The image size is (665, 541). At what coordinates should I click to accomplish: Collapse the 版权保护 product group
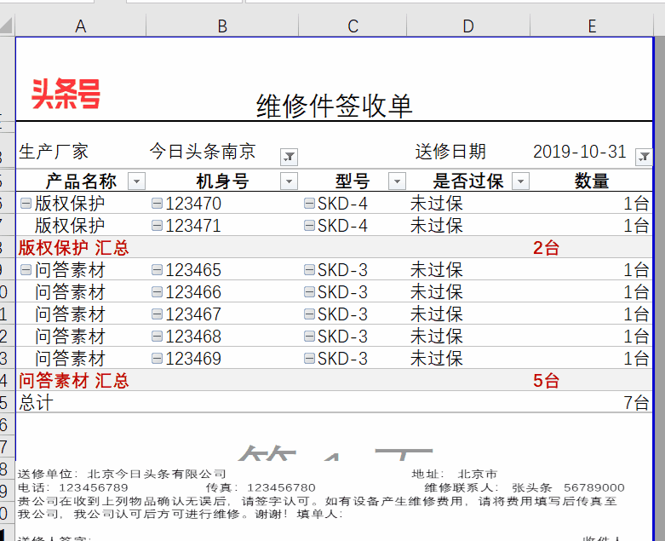26,204
